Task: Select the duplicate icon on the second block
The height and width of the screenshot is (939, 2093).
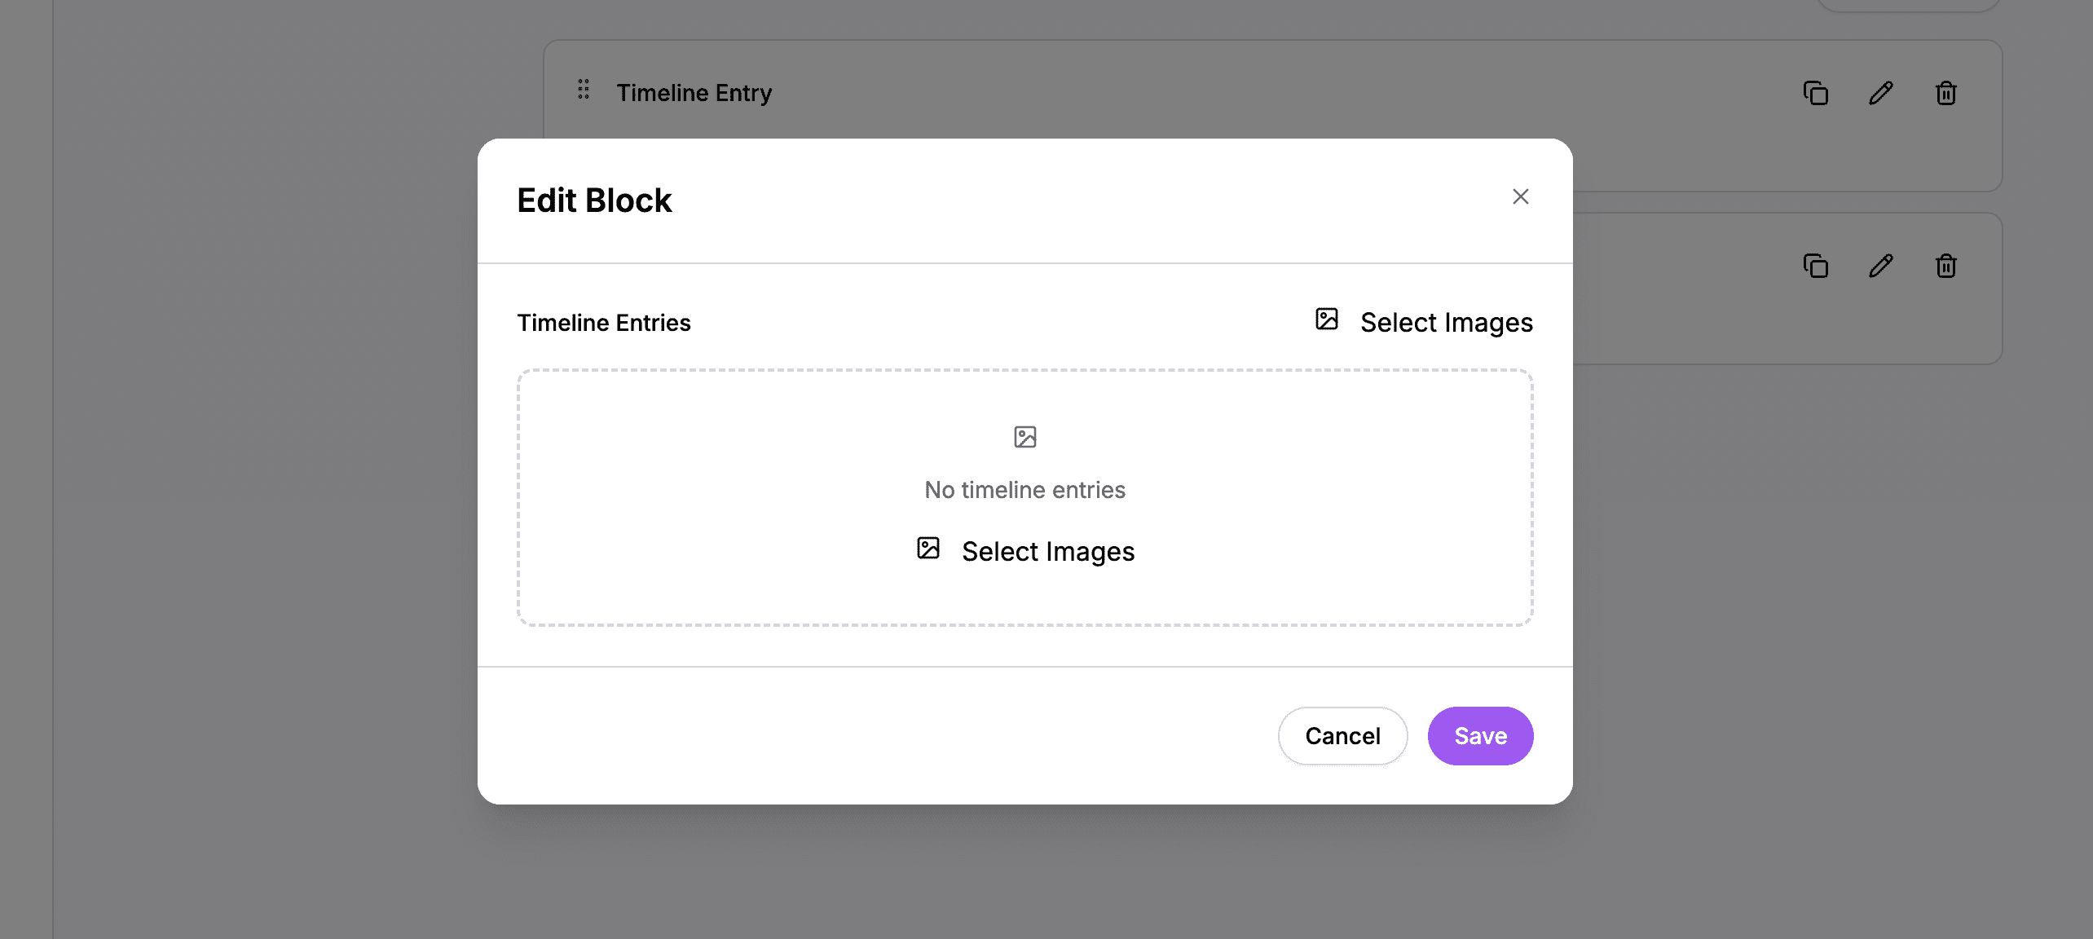Action: point(1815,267)
